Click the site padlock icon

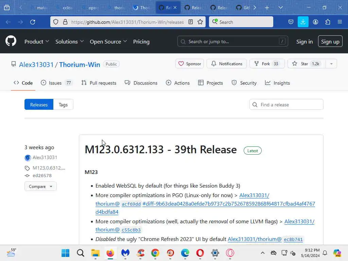65,22
